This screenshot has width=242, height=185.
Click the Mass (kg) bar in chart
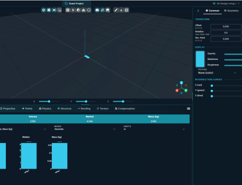click(x=60, y=156)
